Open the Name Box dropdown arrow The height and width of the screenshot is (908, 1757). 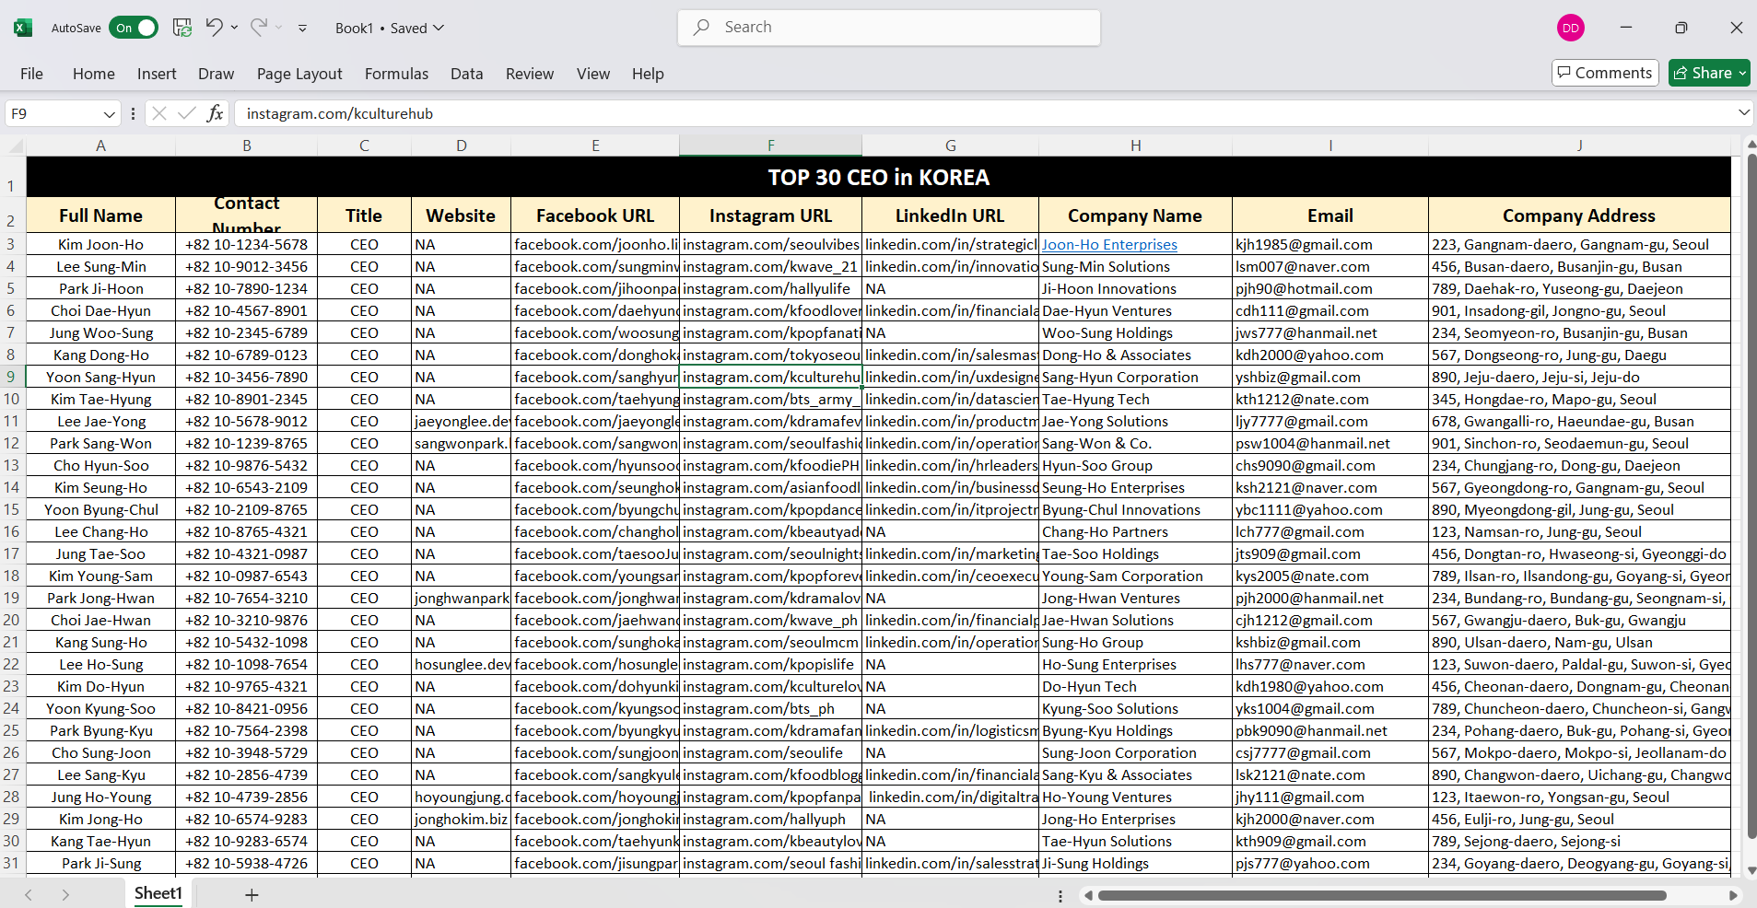(x=110, y=114)
